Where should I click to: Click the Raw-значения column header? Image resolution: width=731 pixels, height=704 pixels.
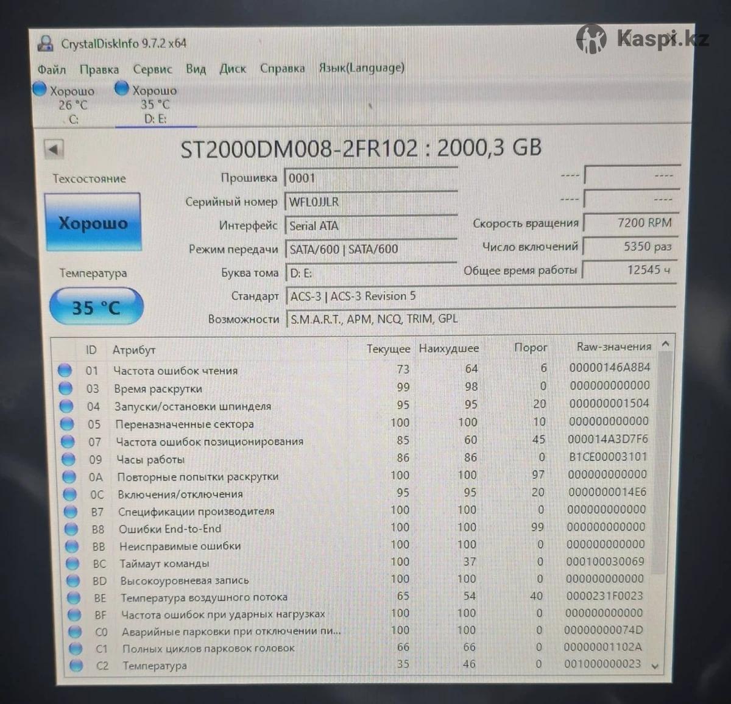(613, 347)
